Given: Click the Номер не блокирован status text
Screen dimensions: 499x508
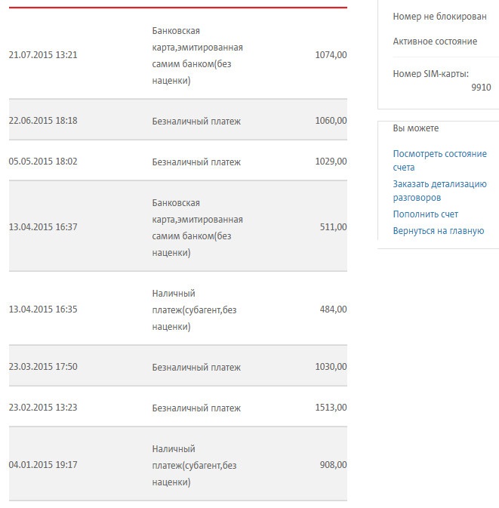Looking at the screenshot, I should pos(439,16).
